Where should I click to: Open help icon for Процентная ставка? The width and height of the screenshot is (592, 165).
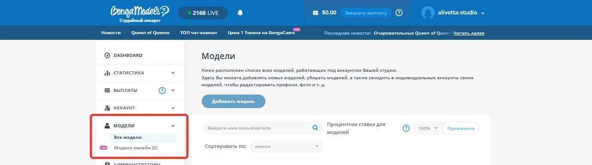(407, 128)
